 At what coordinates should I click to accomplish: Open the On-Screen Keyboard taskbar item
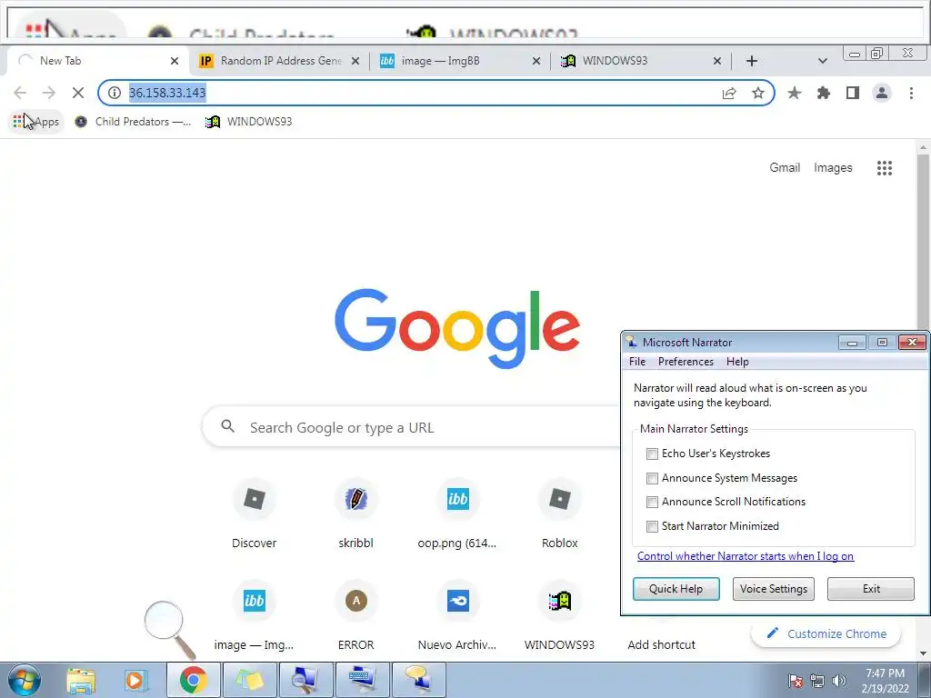[362, 680]
